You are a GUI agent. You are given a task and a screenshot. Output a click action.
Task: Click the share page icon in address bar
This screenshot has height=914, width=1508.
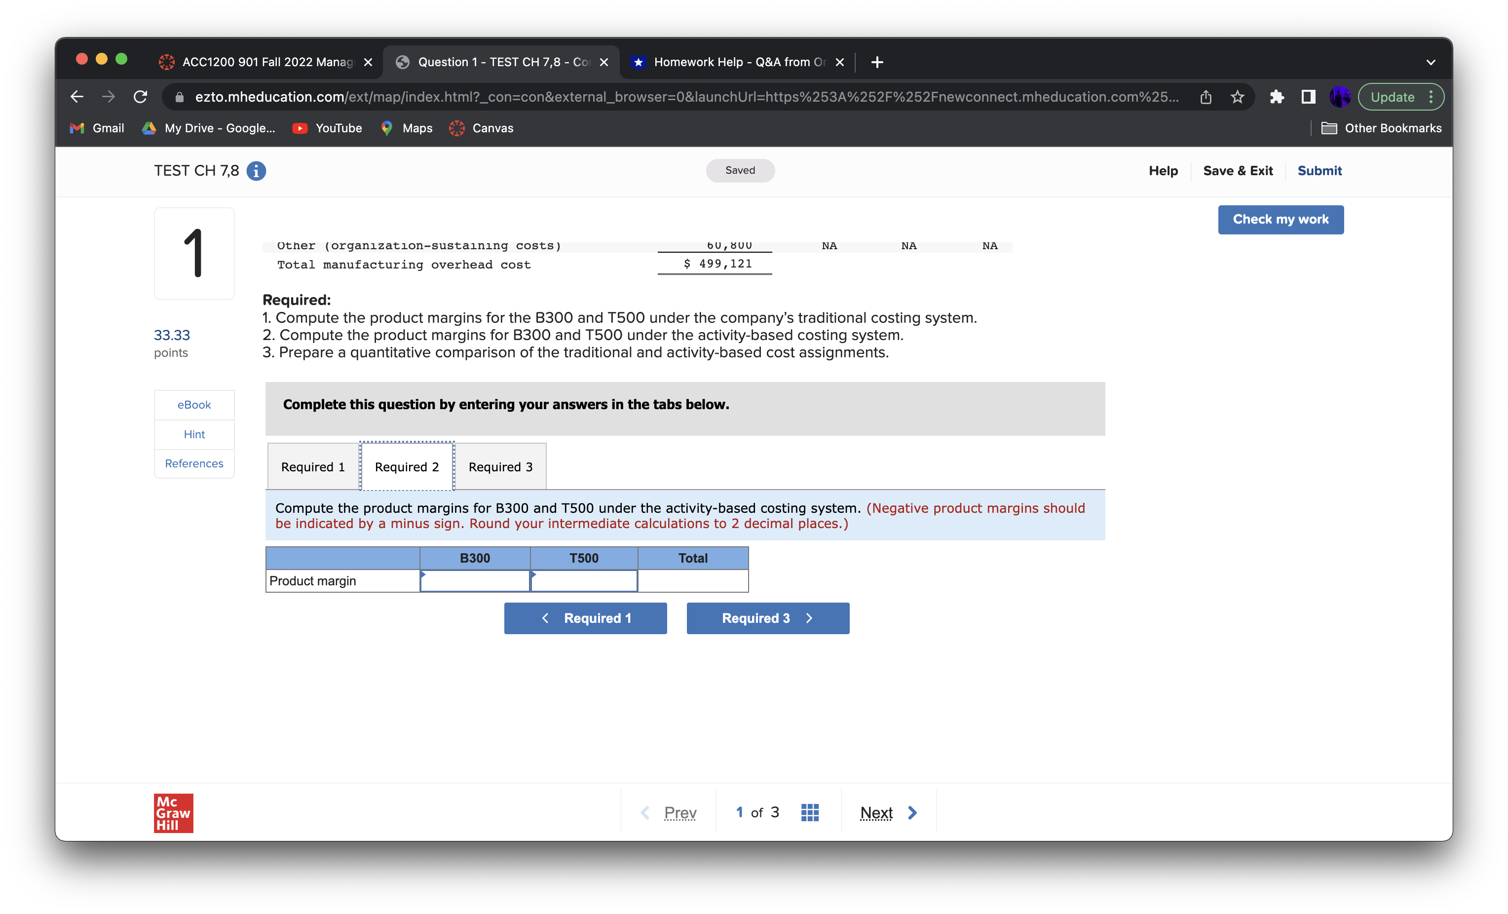(x=1206, y=97)
